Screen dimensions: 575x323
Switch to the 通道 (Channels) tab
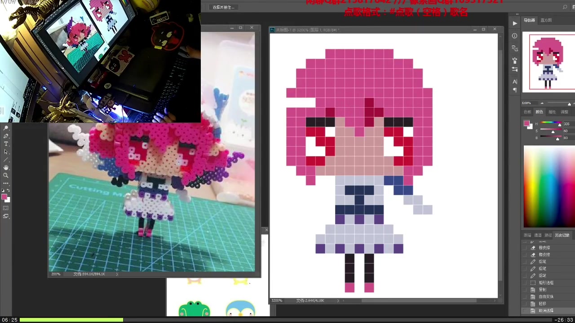pyautogui.click(x=538, y=235)
